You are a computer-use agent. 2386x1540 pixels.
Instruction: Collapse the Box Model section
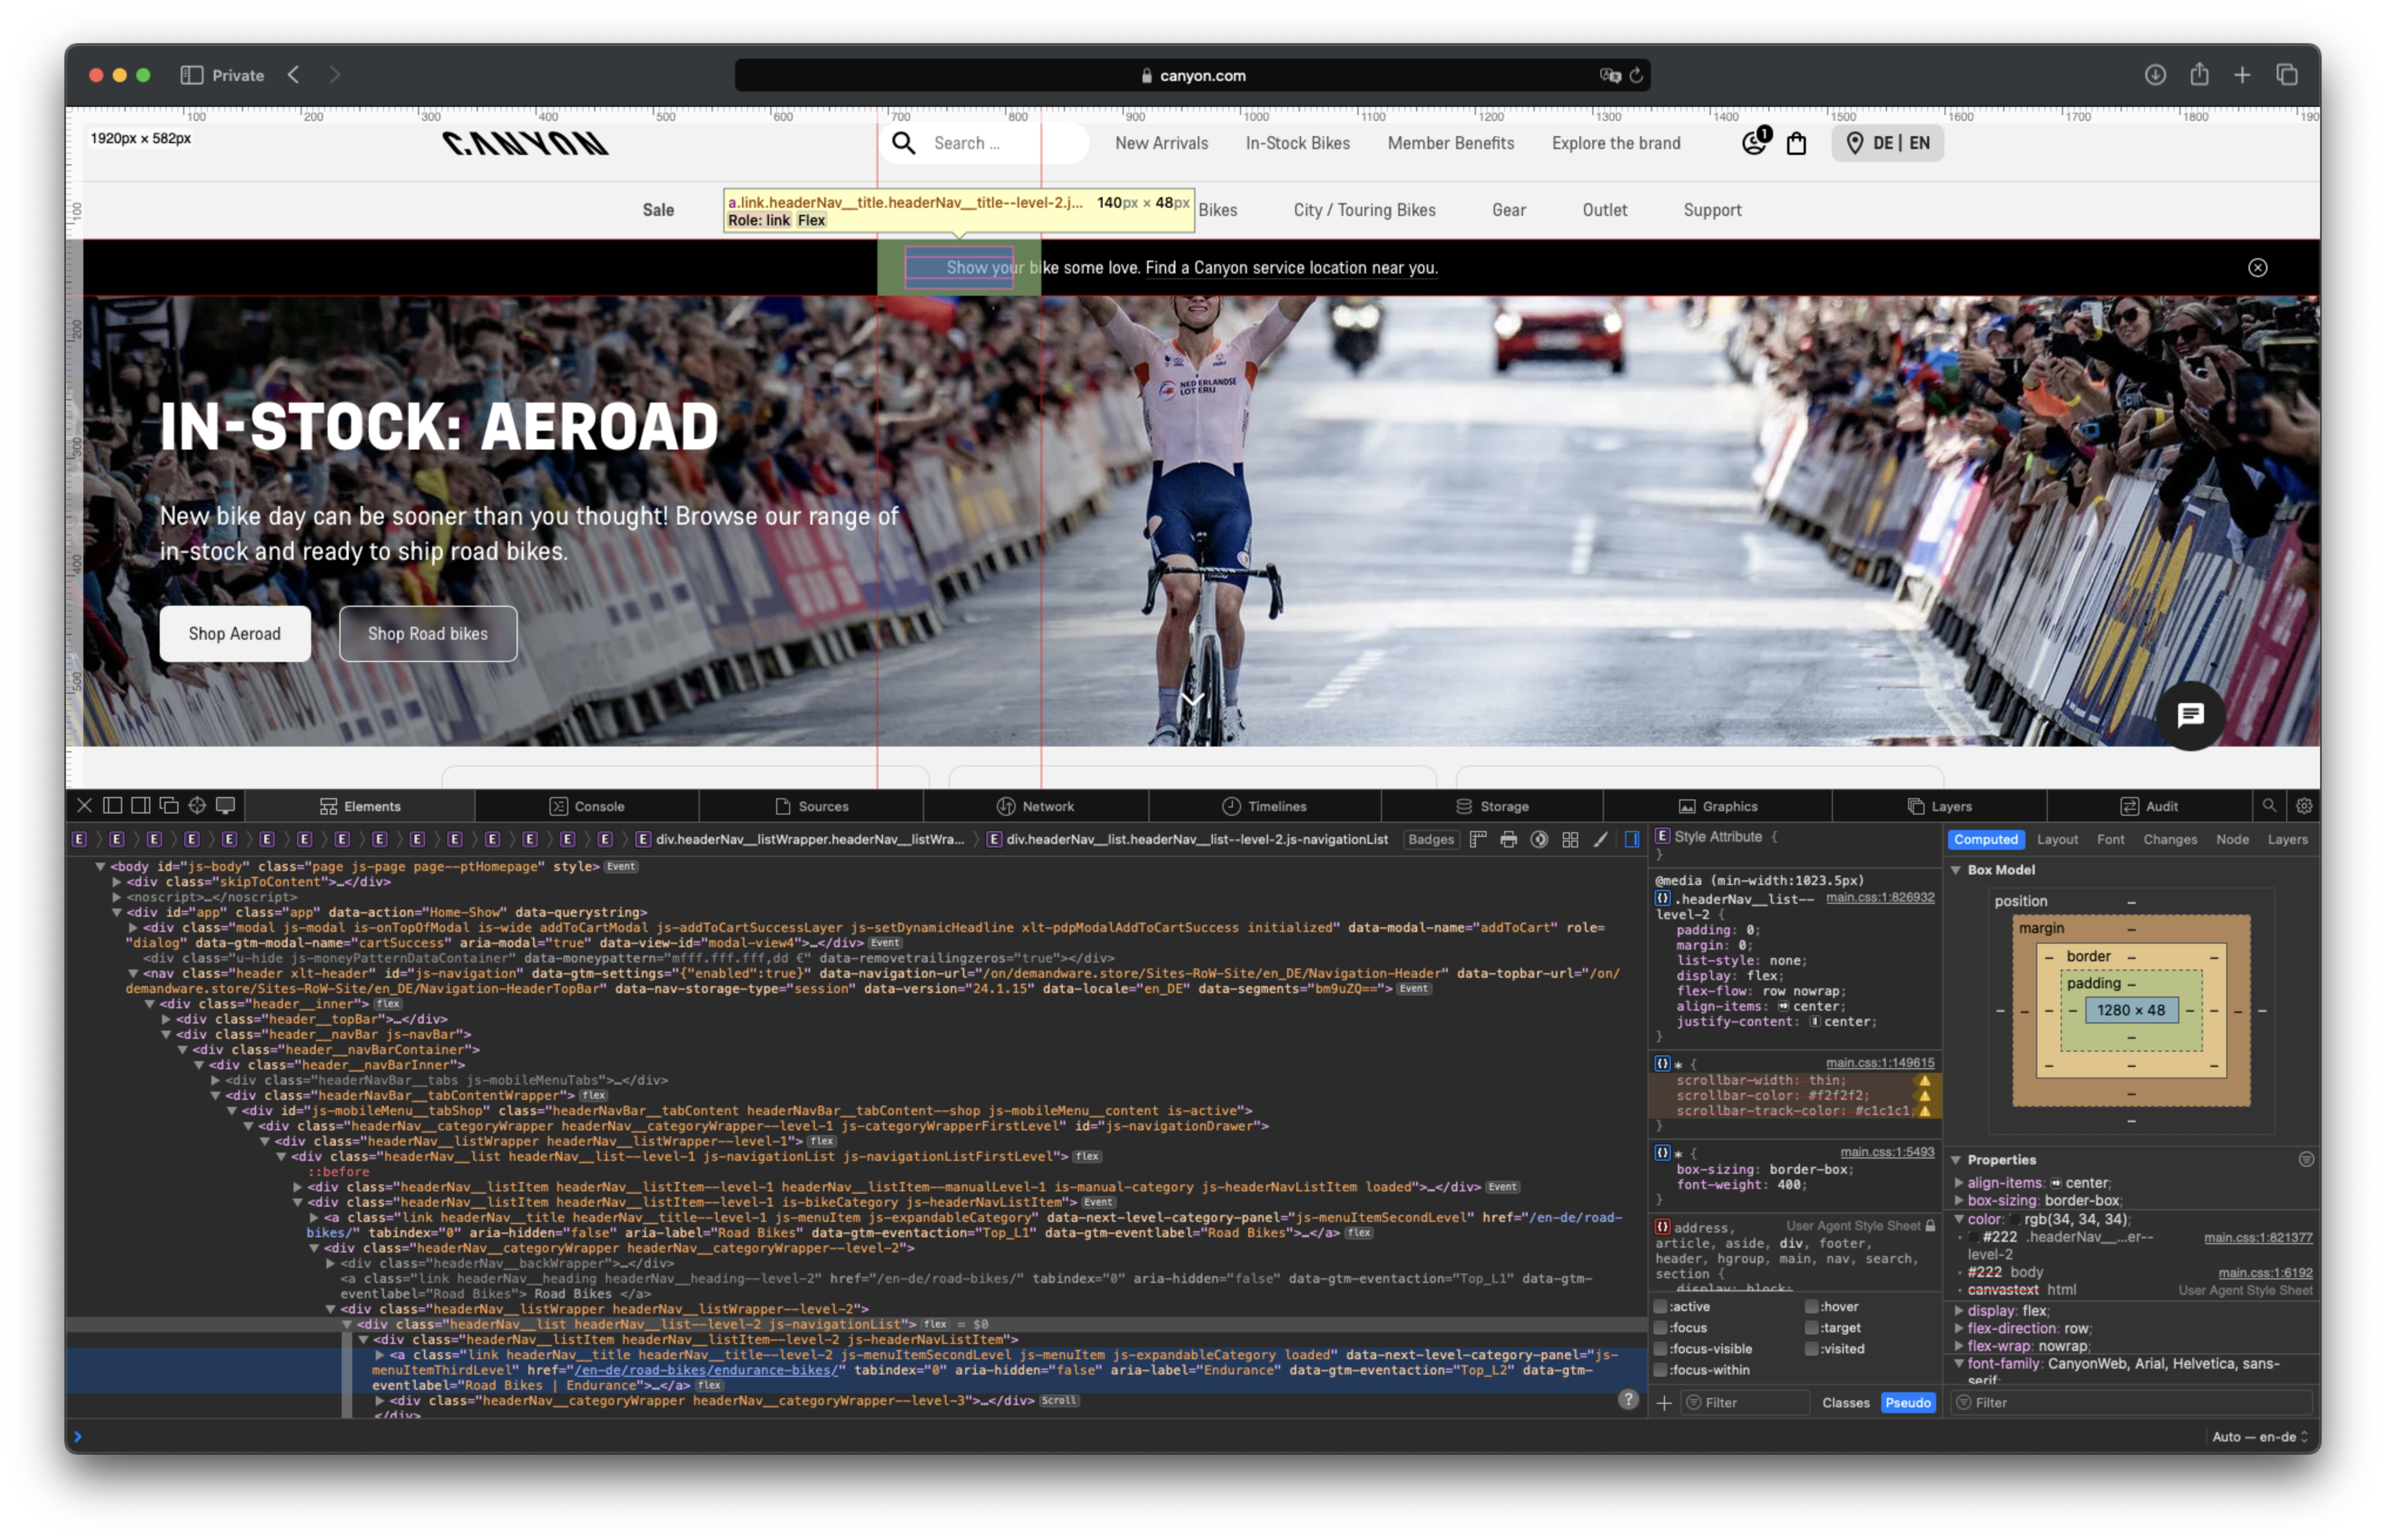coord(1956,869)
